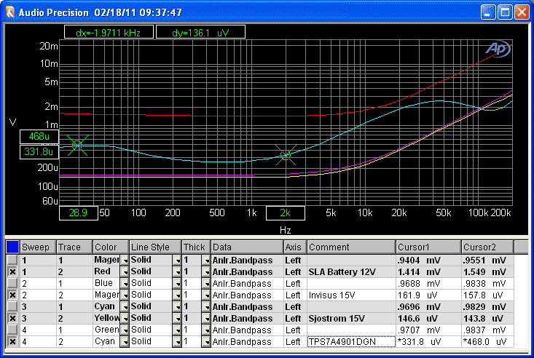Click the Color column header
The width and height of the screenshot is (534, 358).
(x=111, y=247)
